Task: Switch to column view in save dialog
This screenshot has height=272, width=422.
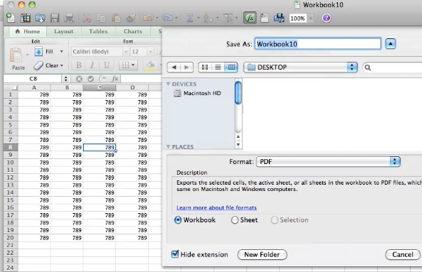Action: click(231, 67)
